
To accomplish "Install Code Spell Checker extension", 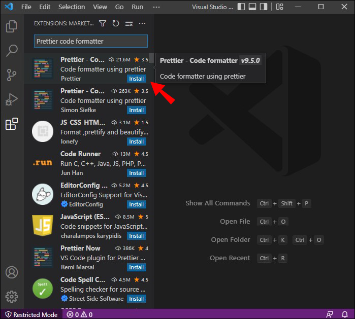I will 136,299.
